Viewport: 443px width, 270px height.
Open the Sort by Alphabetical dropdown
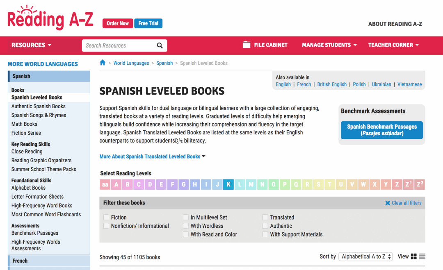(x=365, y=256)
